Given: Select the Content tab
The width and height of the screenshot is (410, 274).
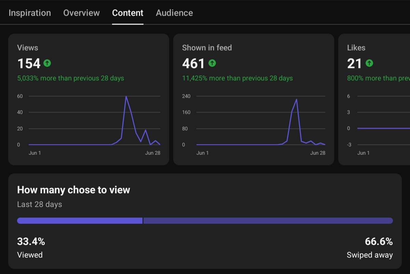Looking at the screenshot, I should (x=128, y=13).
